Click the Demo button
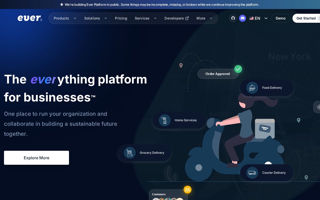 (281, 18)
